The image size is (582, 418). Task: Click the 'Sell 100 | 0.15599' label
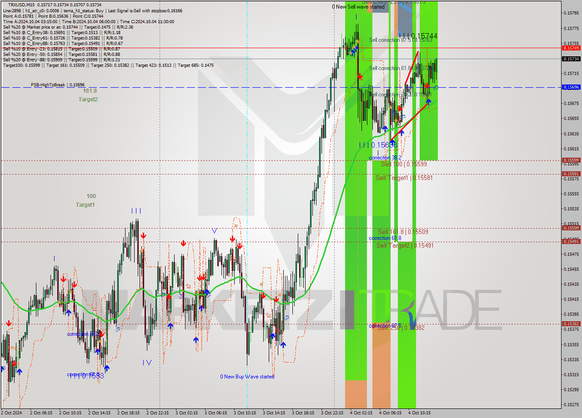tap(404, 164)
